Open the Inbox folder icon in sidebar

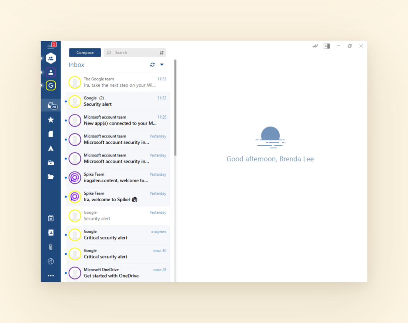(51, 106)
